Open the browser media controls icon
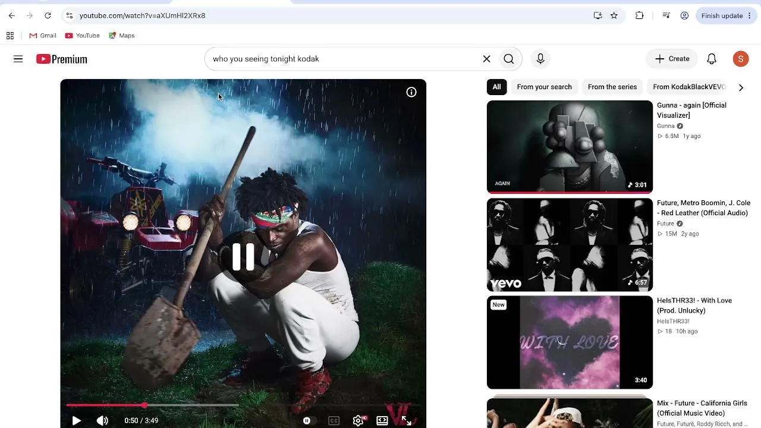 tap(666, 15)
